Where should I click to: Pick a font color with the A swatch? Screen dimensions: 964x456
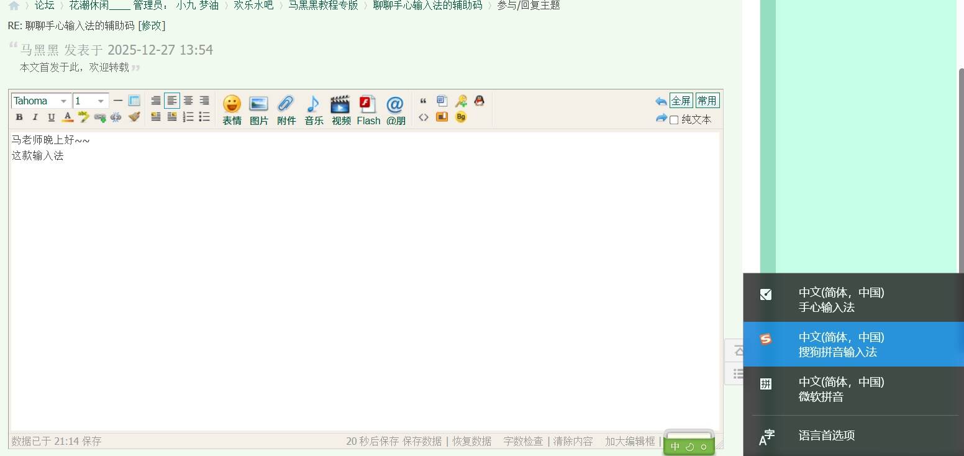[x=67, y=117]
